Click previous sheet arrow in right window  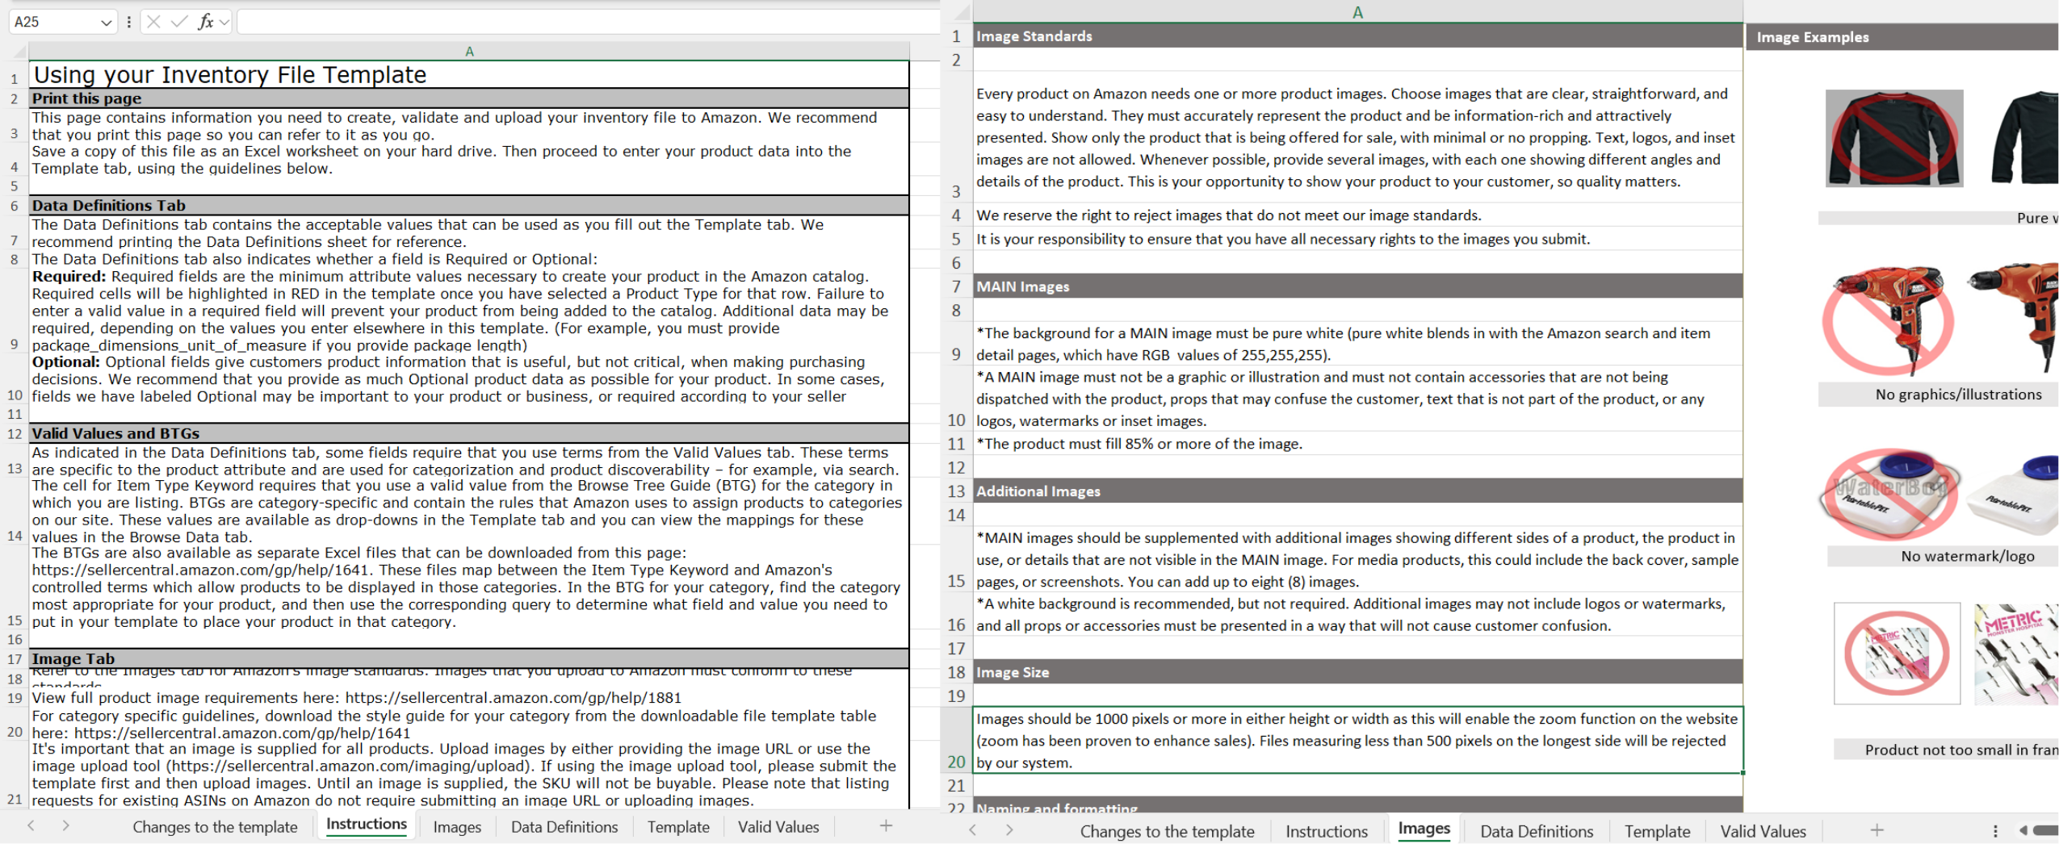pyautogui.click(x=973, y=830)
